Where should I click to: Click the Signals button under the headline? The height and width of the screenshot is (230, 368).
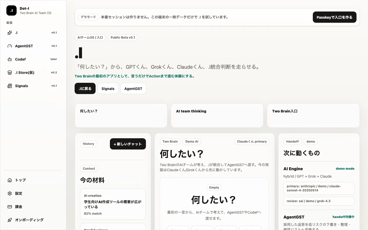click(x=108, y=88)
